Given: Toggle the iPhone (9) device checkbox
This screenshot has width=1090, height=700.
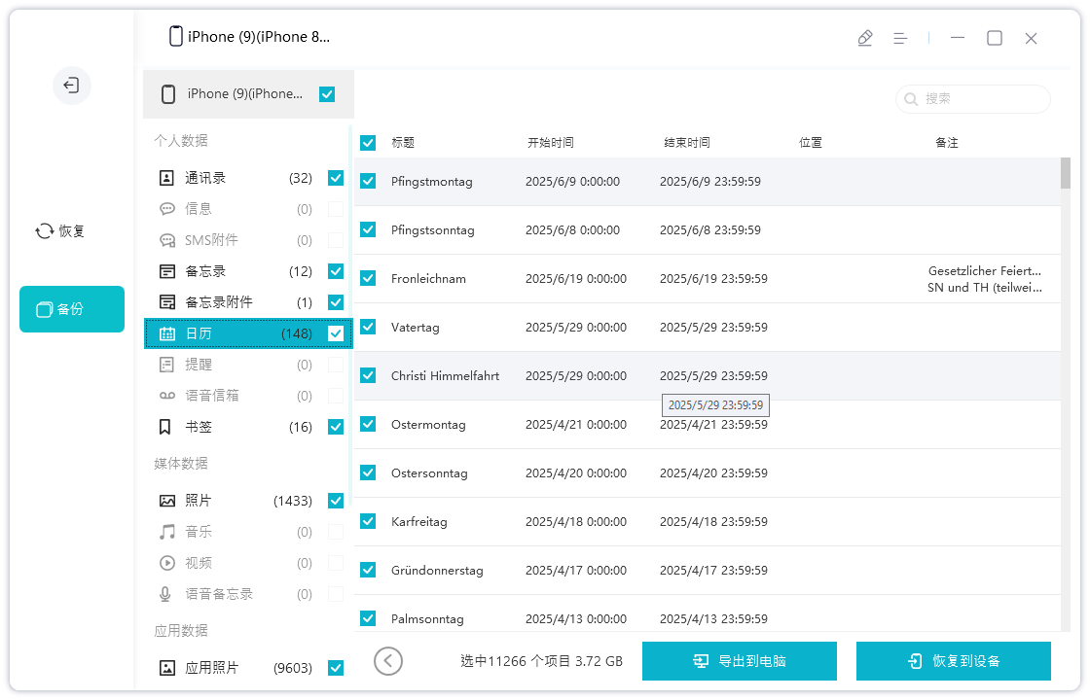Looking at the screenshot, I should 327,94.
